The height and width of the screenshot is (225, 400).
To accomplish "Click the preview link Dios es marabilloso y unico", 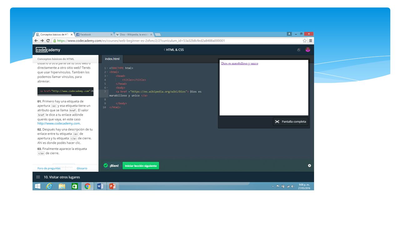I will [240, 63].
